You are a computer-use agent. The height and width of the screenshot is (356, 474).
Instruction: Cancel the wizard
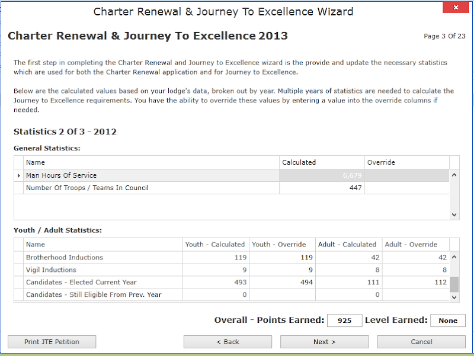pyautogui.click(x=421, y=342)
